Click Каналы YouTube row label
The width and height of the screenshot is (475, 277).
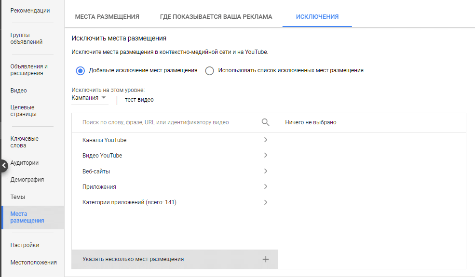[105, 140]
